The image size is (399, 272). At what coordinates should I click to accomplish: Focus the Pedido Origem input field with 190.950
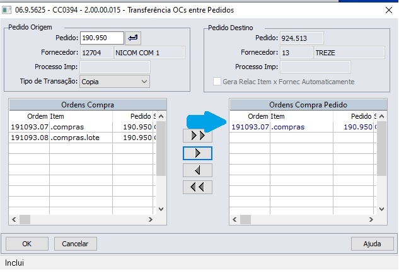[102, 38]
